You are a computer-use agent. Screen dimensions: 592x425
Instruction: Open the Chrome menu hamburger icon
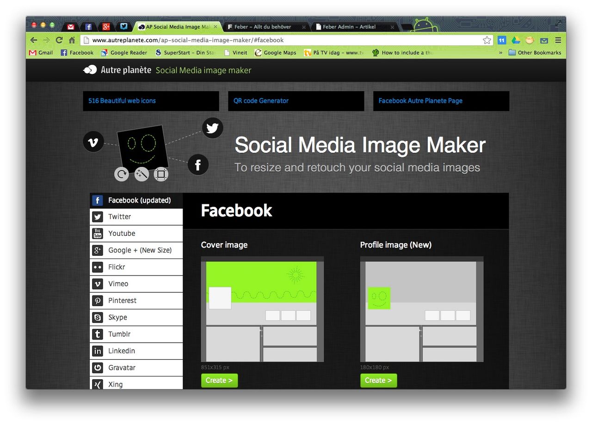click(x=558, y=40)
